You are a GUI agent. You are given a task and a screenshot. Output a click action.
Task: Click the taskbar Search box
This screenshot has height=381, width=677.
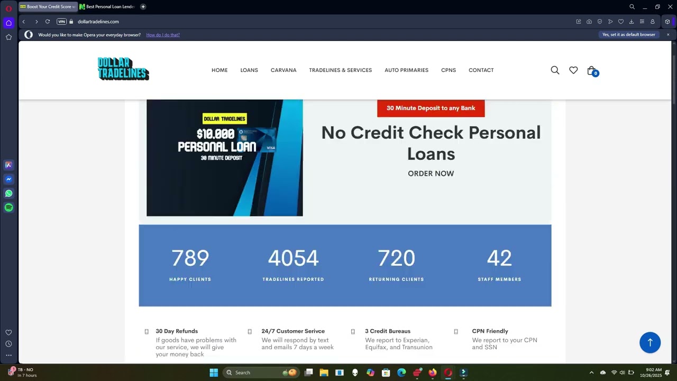pyautogui.click(x=261, y=373)
